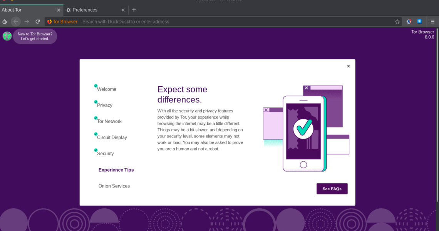Open the hamburger application menu

point(432,22)
